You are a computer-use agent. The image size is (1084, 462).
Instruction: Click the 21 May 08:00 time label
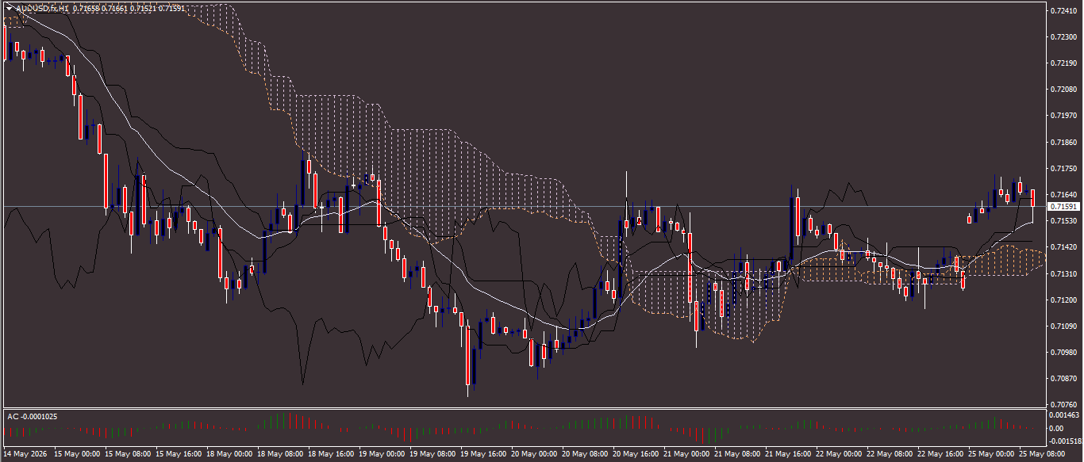(737, 455)
